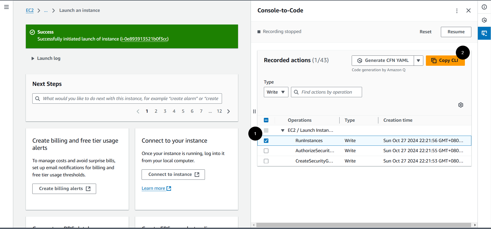Viewport: 491px width, 229px height.
Task: Go to page 6 of Next Steps
Action: (x=192, y=111)
